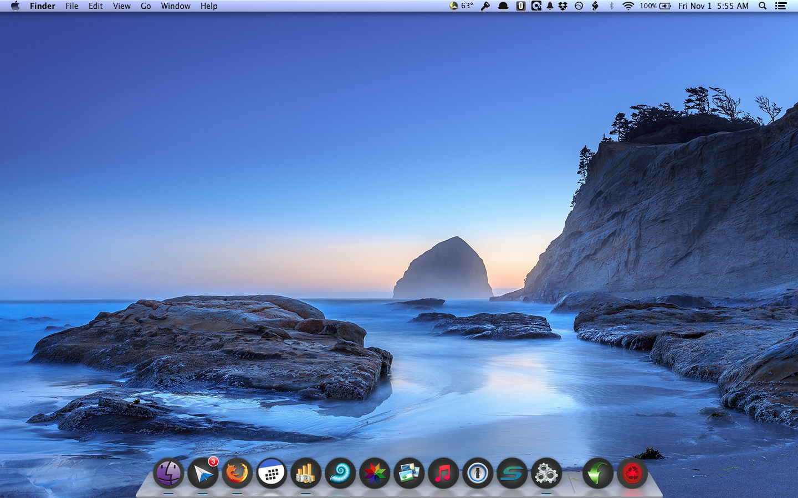The image size is (798, 498).
Task: Open the blue nautilus shell app
Action: (x=340, y=474)
